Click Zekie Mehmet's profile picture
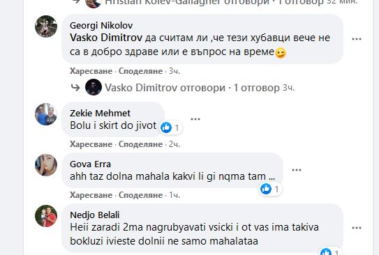 46,114
